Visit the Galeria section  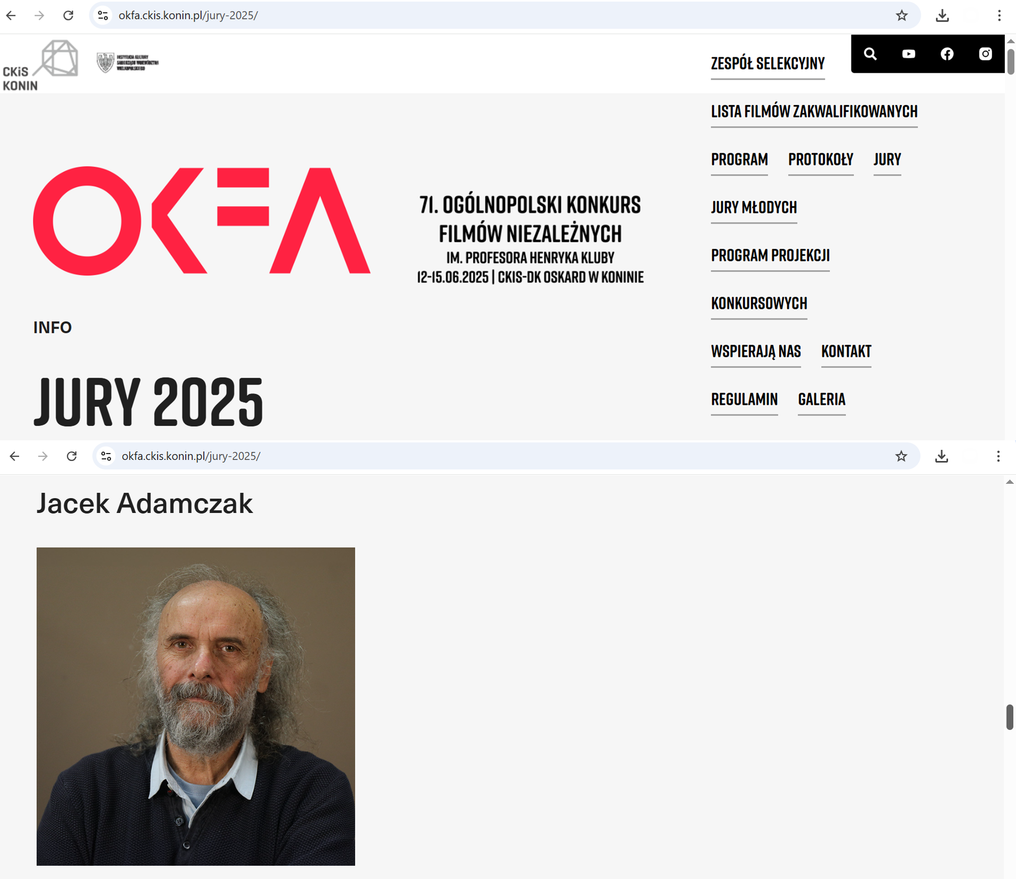click(x=822, y=399)
